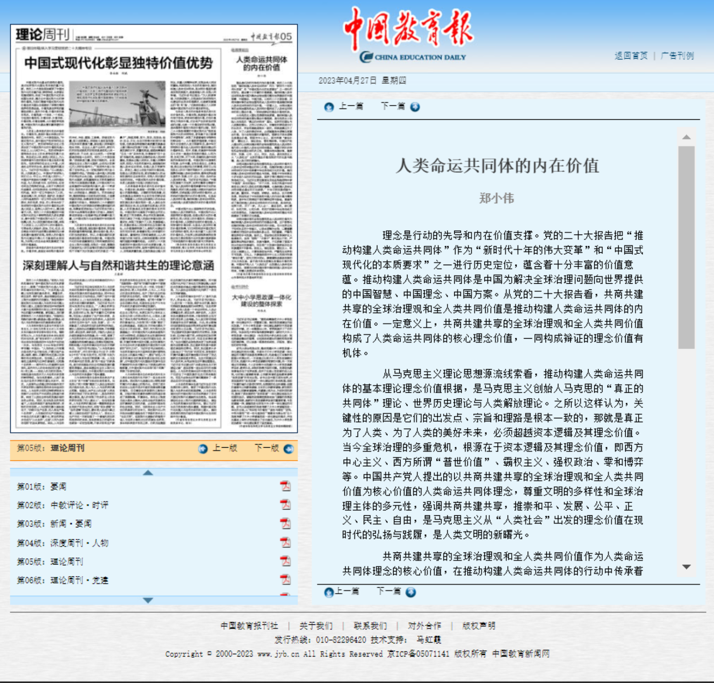Image resolution: width=714 pixels, height=683 pixels.
Task: Select 第02版：中教评论·时评 in edition list
Action: (x=63, y=505)
